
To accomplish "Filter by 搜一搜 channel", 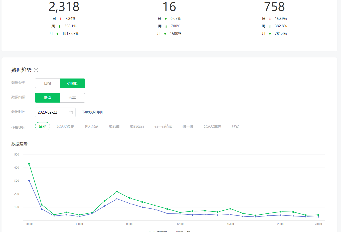I will [188, 126].
